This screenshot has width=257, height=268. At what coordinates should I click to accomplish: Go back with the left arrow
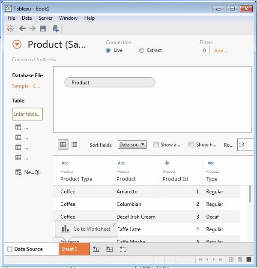(x=22, y=28)
